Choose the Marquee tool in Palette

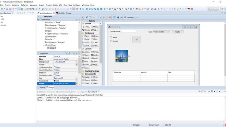[95, 27]
